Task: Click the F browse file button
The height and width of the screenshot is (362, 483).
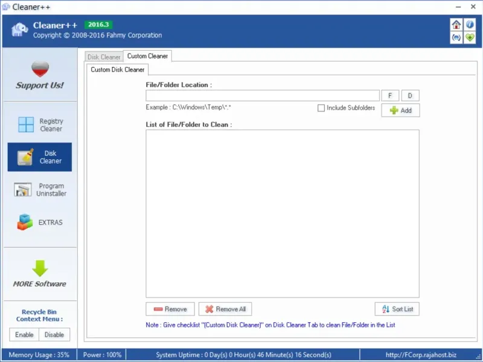Action: tap(390, 96)
